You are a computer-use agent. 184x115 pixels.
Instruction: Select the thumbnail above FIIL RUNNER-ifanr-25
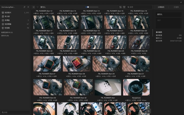point(116,42)
